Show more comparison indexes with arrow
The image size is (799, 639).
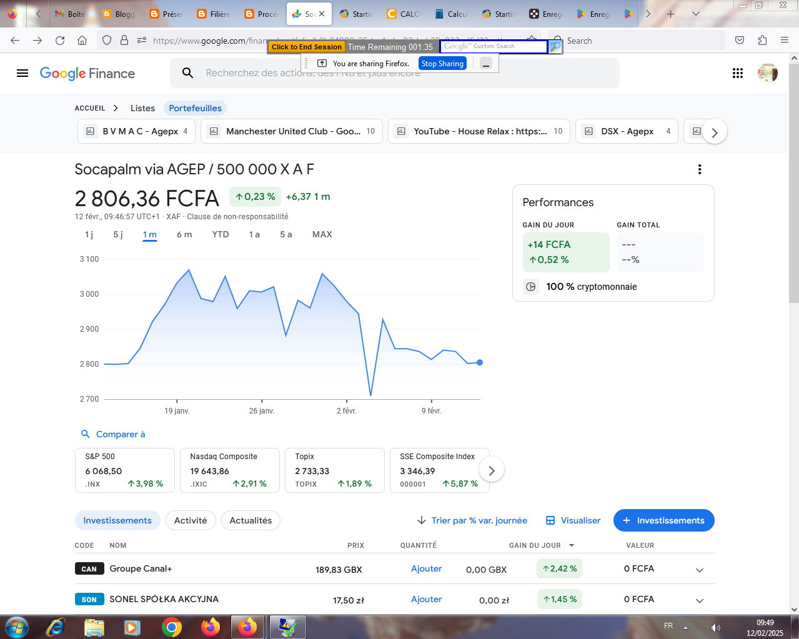click(492, 470)
